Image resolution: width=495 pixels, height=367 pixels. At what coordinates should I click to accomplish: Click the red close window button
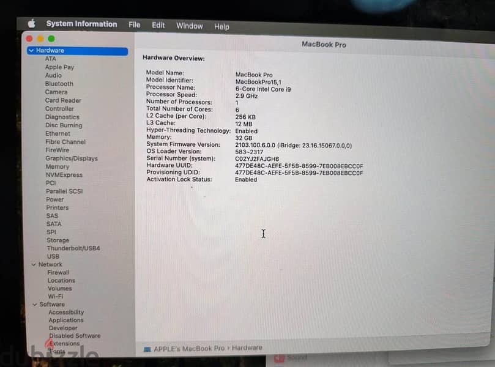point(29,39)
